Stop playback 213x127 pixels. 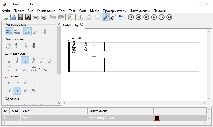(146, 17)
